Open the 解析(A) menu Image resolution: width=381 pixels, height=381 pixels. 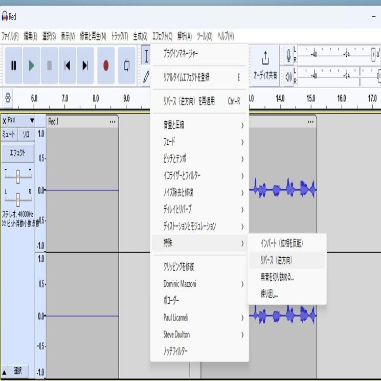(x=185, y=36)
